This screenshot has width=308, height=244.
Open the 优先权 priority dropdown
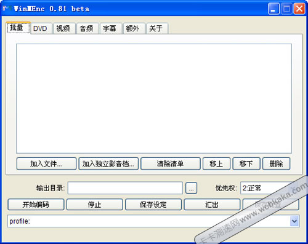pos(269,188)
